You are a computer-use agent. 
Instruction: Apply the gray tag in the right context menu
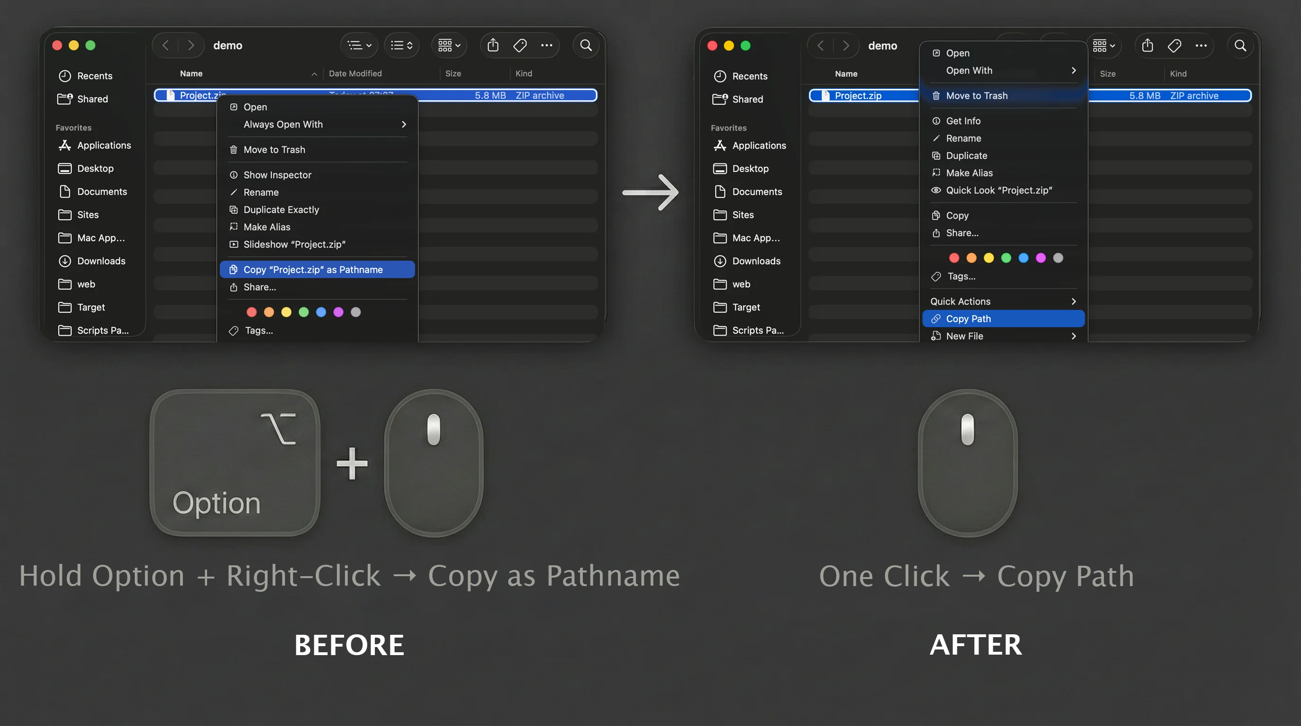click(1058, 259)
